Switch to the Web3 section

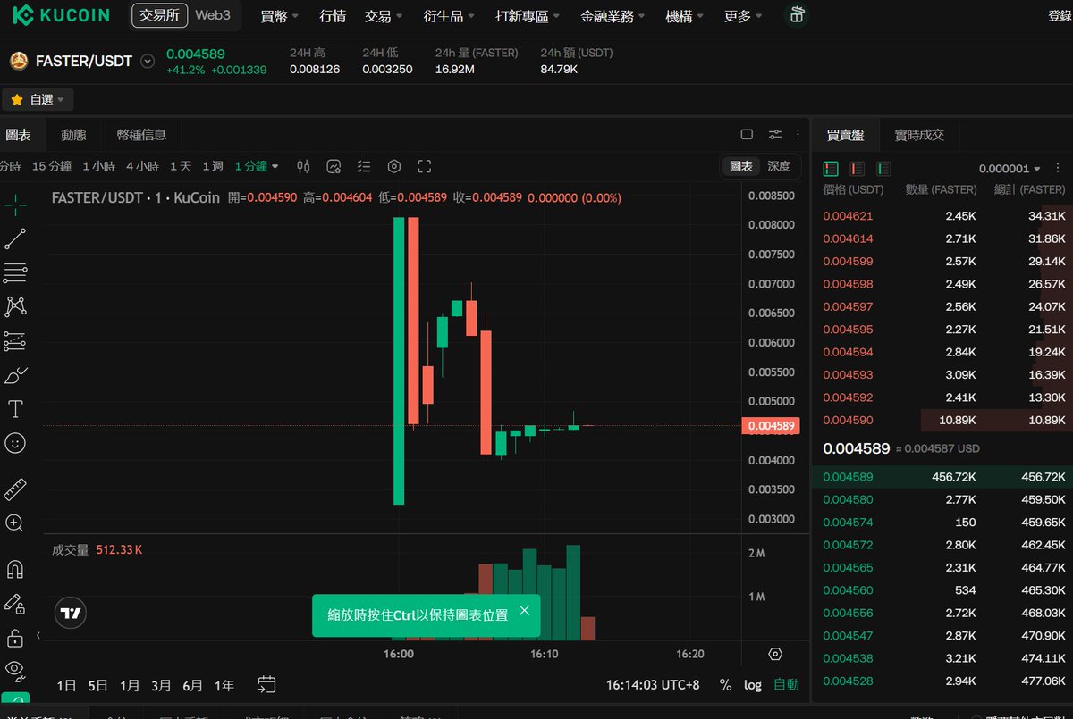[213, 15]
